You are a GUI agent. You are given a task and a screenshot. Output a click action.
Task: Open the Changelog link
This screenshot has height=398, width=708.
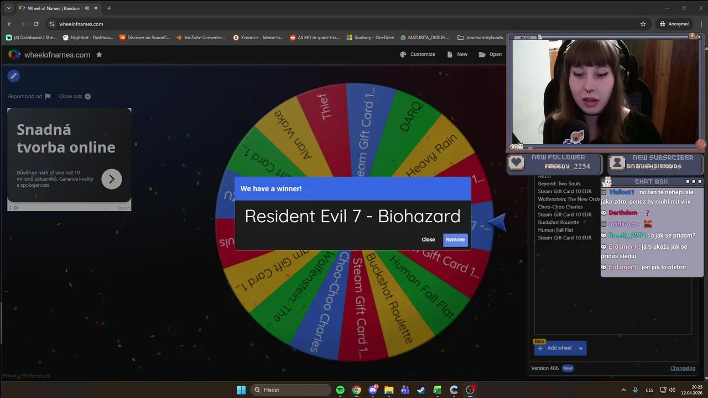[683, 368]
